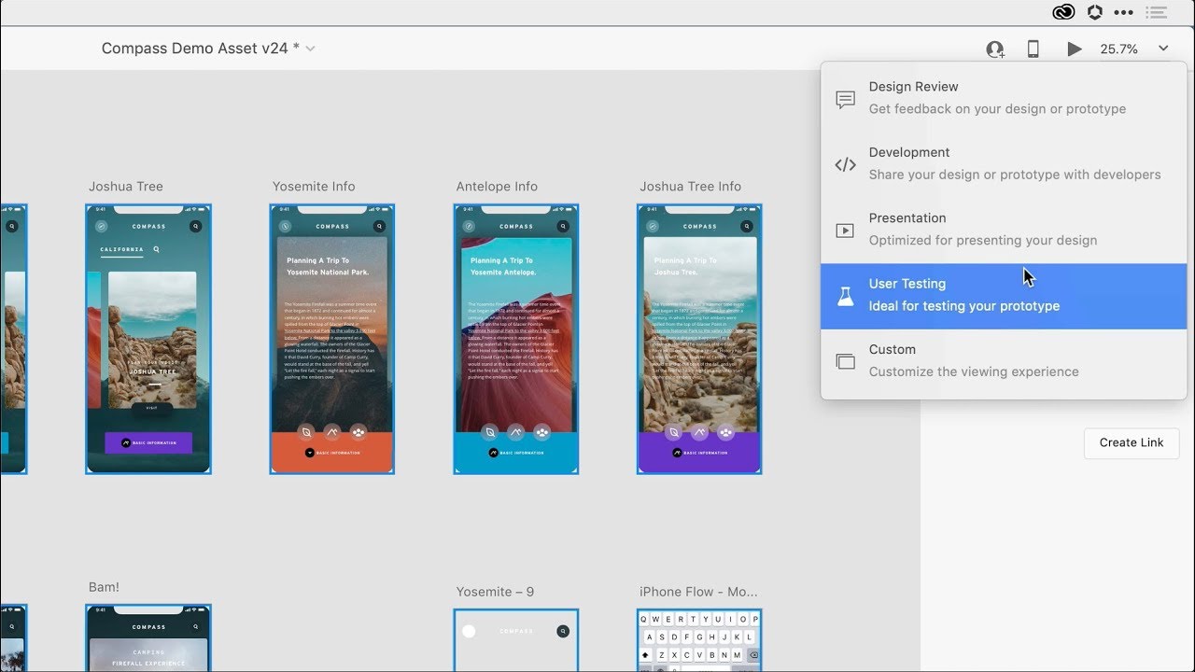1195x672 pixels.
Task: Open the macOS notification center list icon
Action: point(1157,12)
